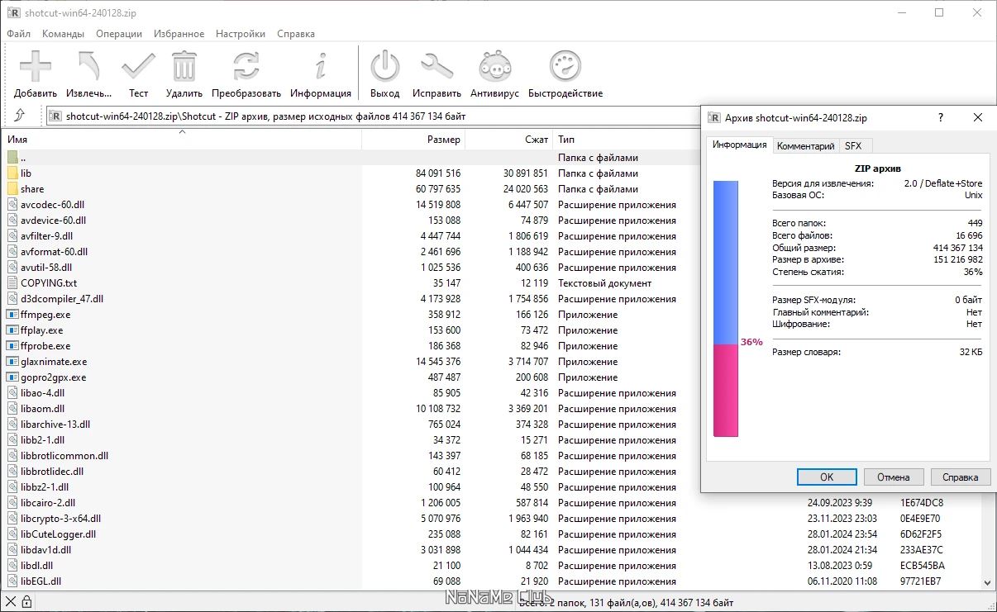Click the up-folder arrow beside the address bar
The height and width of the screenshot is (612, 997).
(x=18, y=116)
